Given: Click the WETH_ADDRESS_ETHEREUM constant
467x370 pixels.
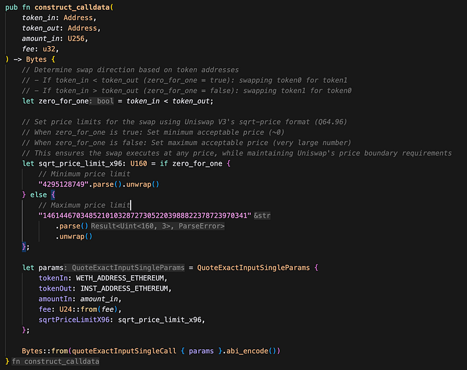Looking at the screenshot, I should (x=119, y=278).
